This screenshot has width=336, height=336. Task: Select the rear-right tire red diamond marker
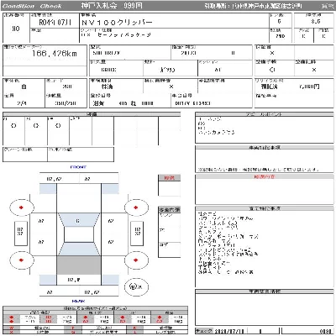click(136, 260)
